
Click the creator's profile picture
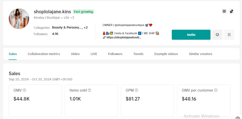(x=19, y=19)
